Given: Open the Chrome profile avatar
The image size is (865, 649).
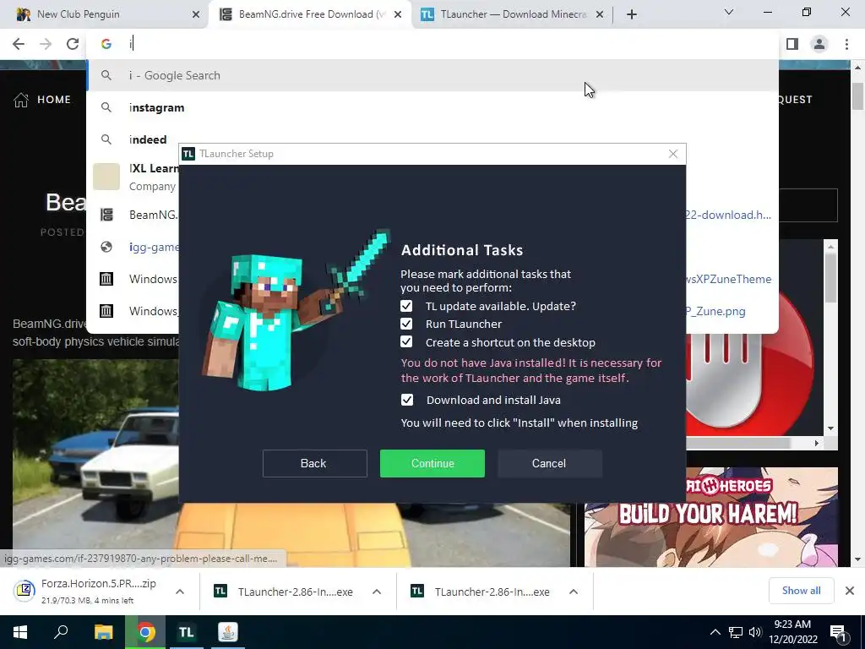Looking at the screenshot, I should [x=819, y=44].
